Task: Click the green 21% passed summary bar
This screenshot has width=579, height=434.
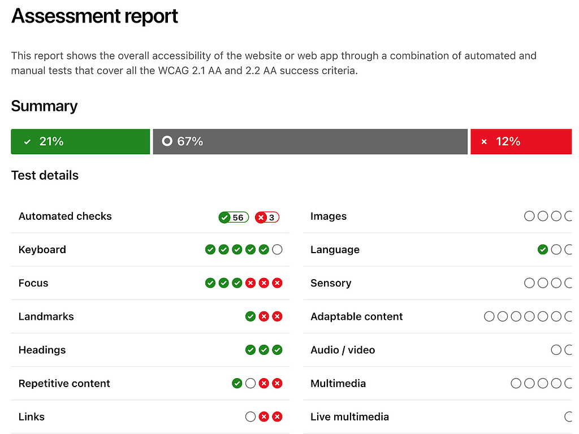Action: tap(80, 141)
